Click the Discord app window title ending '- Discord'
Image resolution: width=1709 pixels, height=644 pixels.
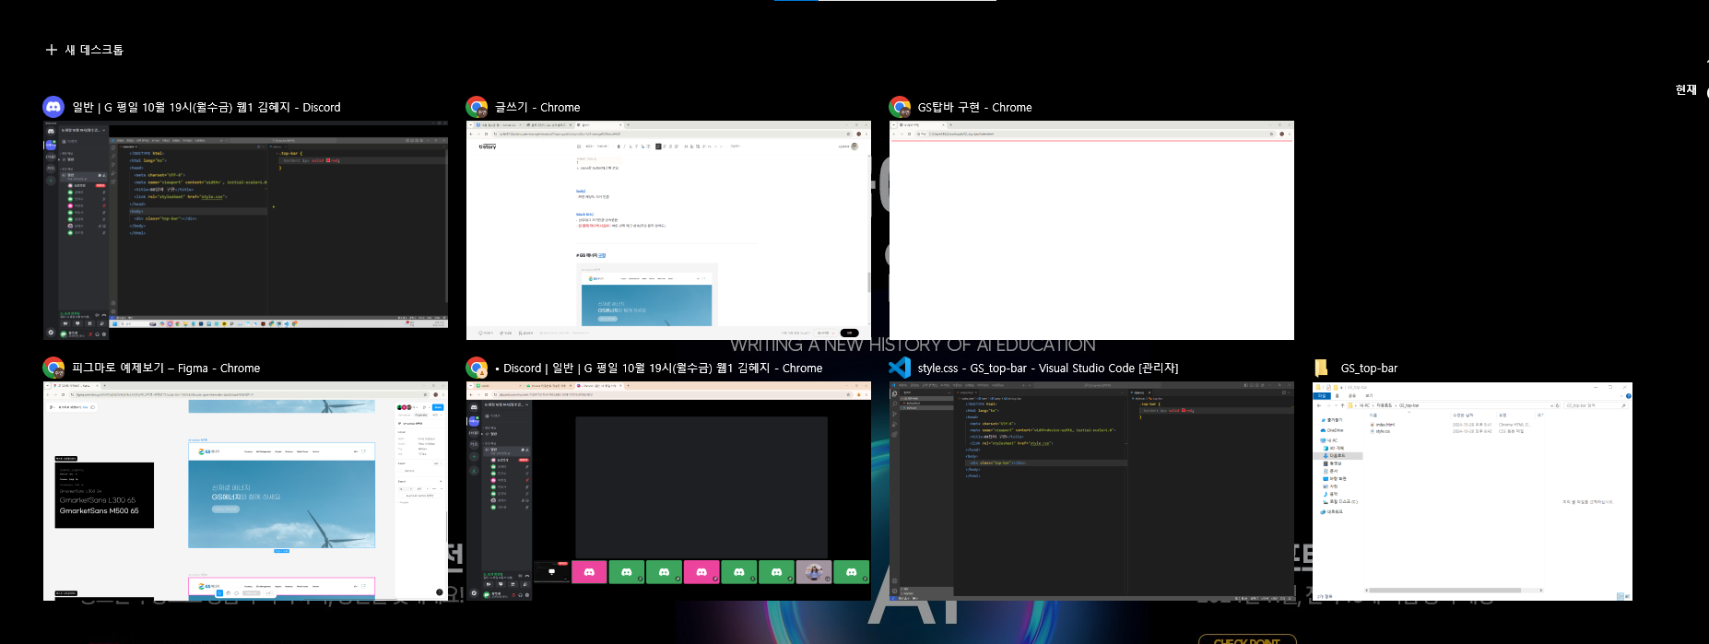(206, 107)
